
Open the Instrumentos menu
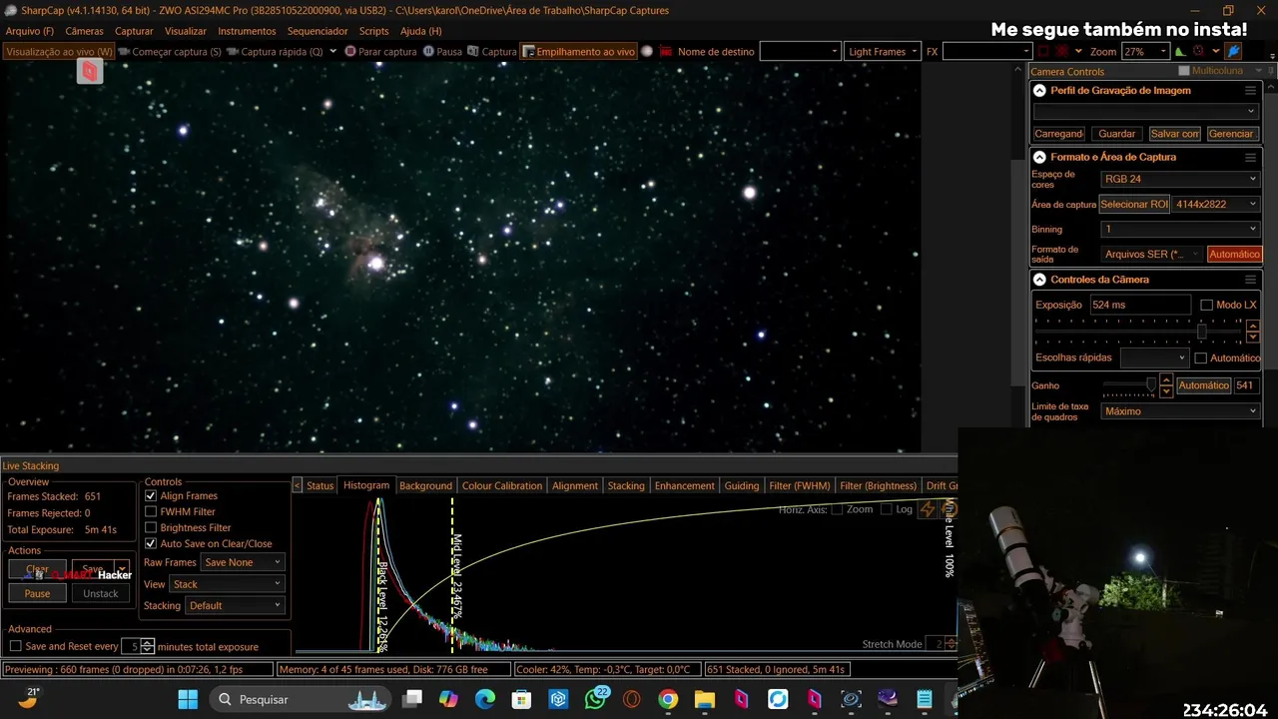247,31
